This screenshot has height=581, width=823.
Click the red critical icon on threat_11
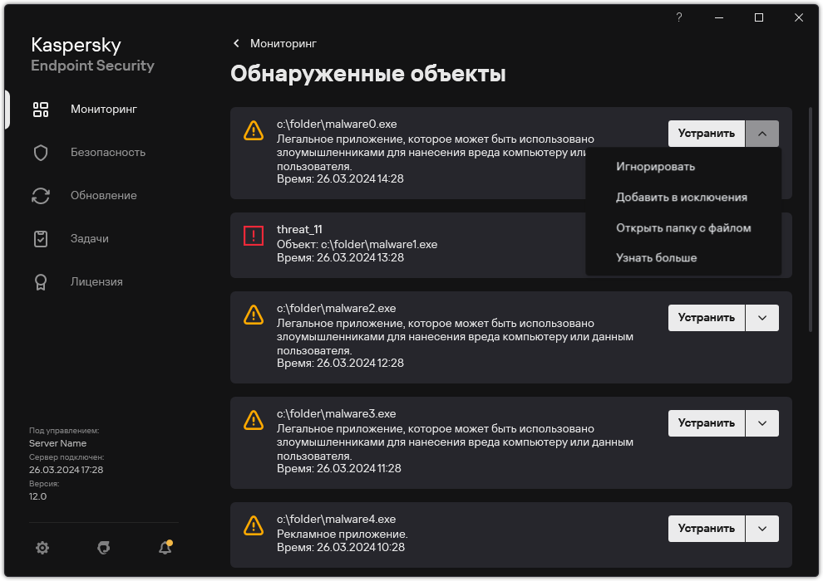[253, 236]
